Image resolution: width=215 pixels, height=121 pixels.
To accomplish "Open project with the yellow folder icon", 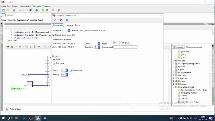I will pyautogui.click(x=8, y=10).
